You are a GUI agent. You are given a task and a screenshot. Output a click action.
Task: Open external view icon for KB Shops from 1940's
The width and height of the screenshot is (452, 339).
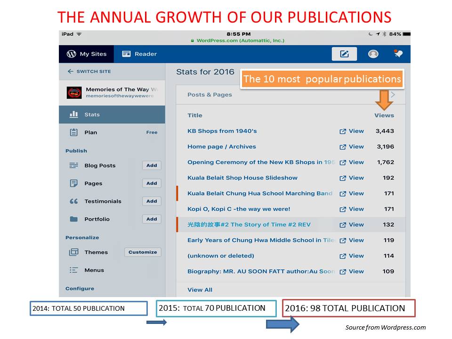[x=343, y=131]
